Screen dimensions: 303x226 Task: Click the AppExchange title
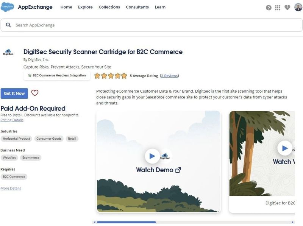pos(35,7)
